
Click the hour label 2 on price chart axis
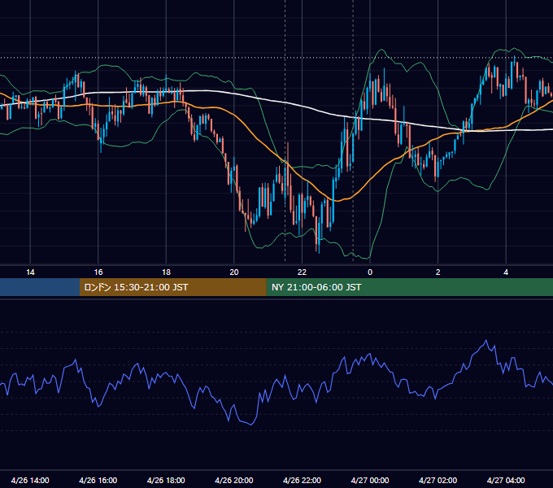pos(438,272)
